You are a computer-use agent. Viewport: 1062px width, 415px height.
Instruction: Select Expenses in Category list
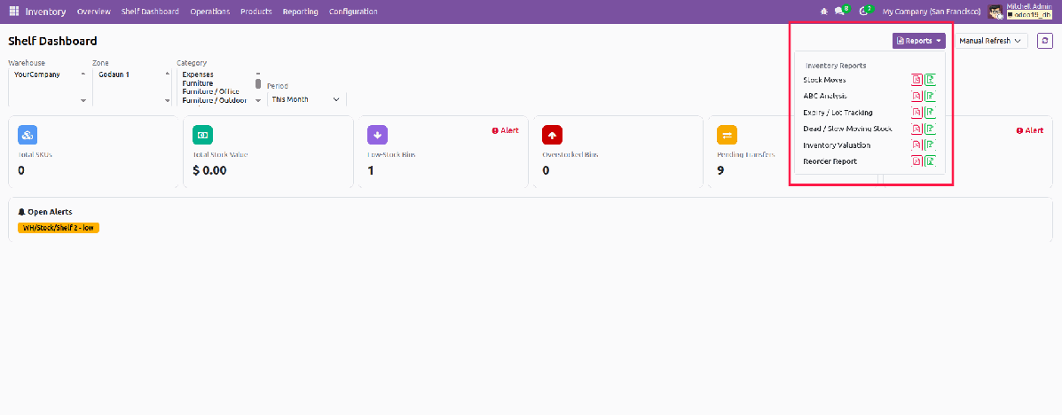198,74
